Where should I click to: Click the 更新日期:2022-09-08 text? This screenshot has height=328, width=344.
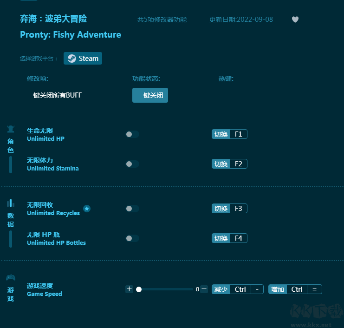(x=241, y=20)
